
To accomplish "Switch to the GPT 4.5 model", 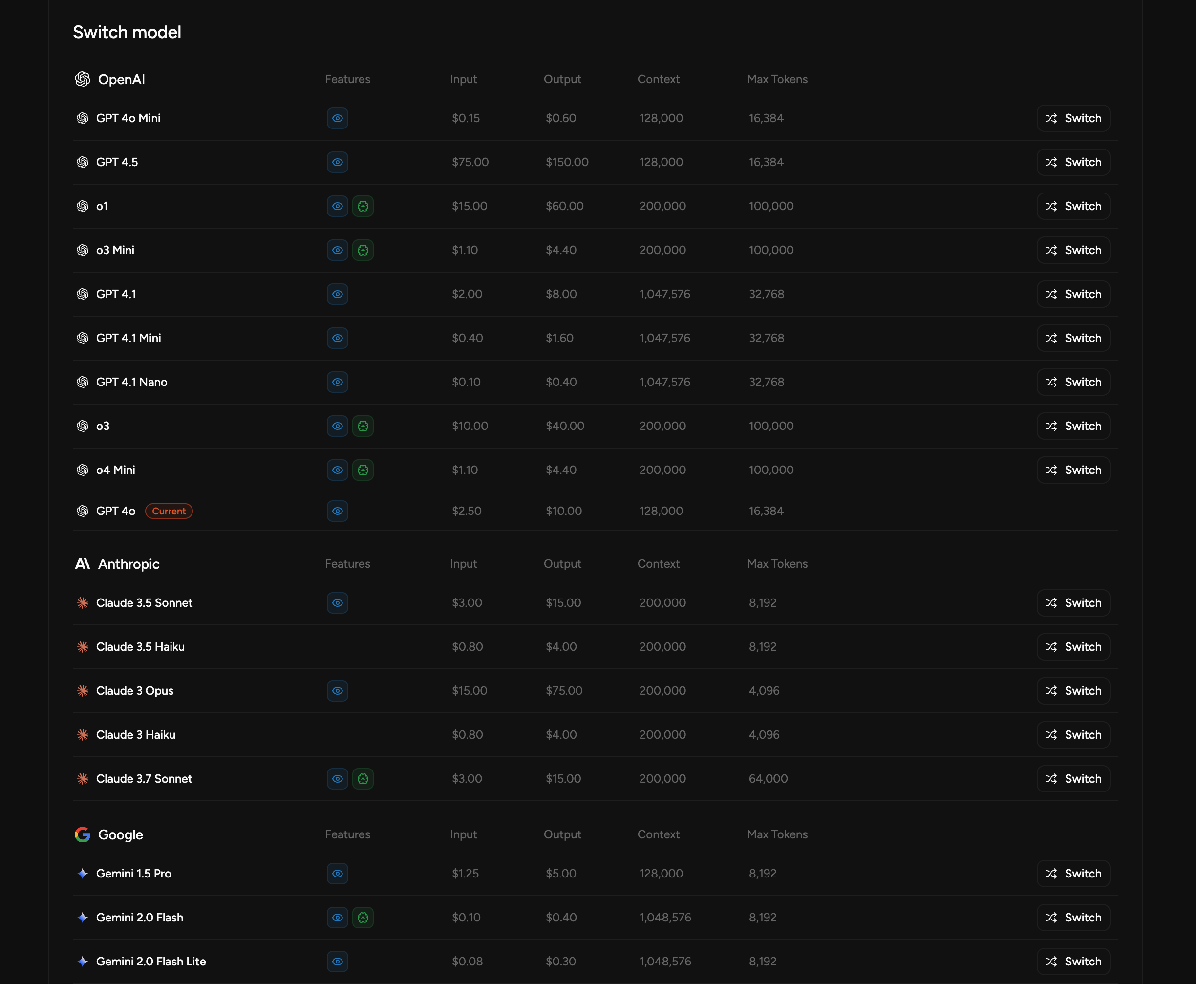I will tap(1073, 162).
